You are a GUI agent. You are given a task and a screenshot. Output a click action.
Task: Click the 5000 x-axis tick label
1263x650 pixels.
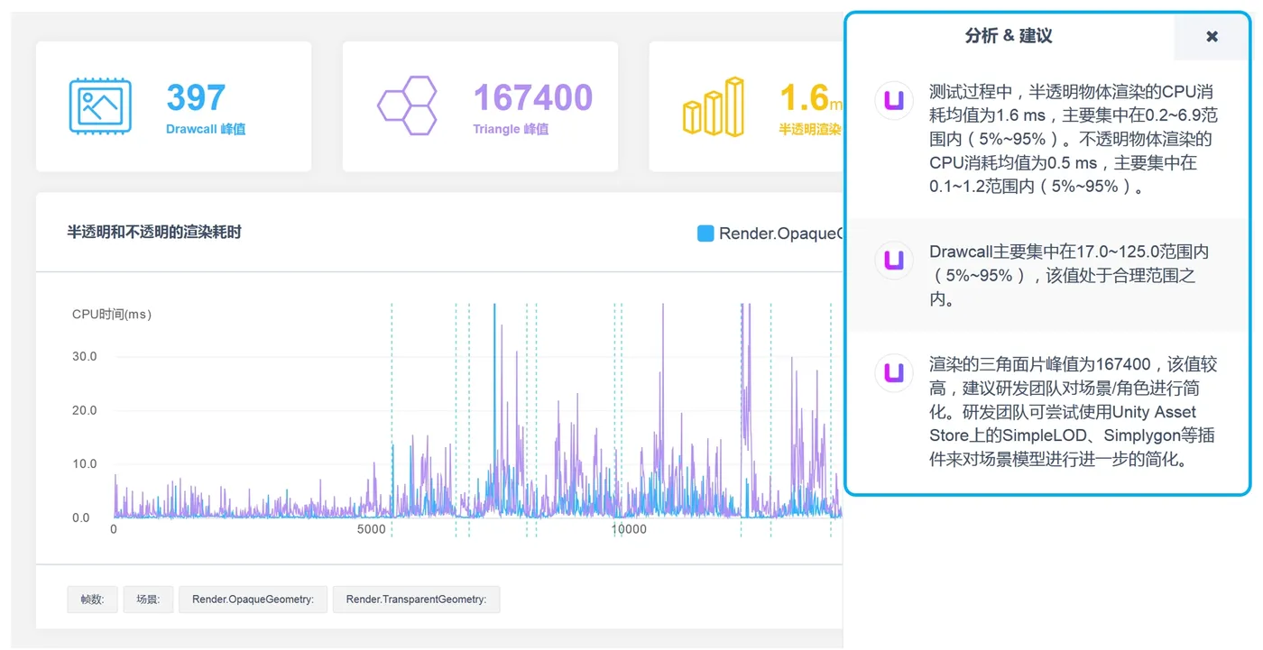pyautogui.click(x=372, y=529)
